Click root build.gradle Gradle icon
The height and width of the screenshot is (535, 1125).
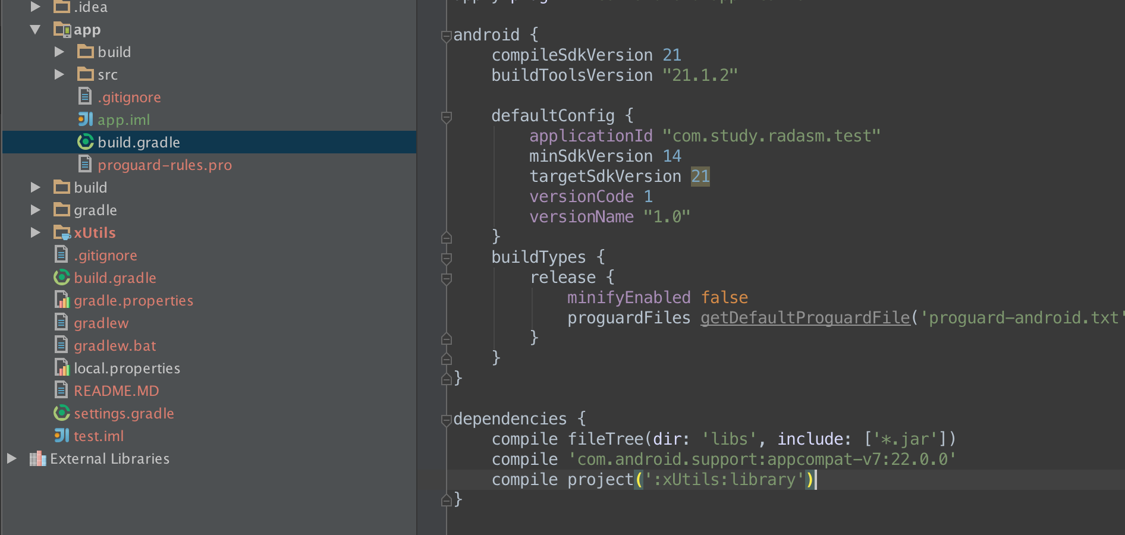coord(62,278)
